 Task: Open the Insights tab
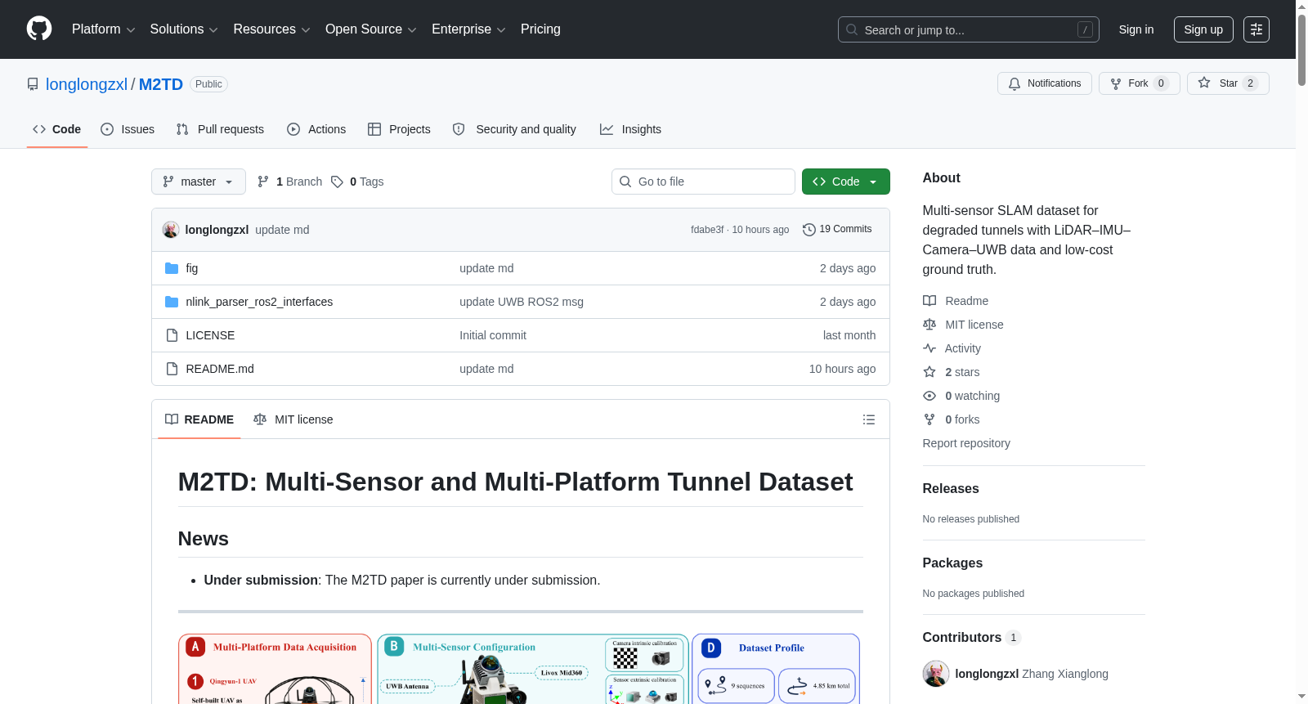pos(630,129)
